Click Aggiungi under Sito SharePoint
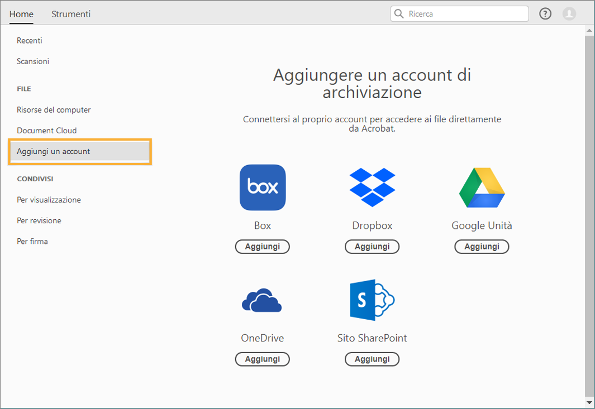 click(x=372, y=359)
